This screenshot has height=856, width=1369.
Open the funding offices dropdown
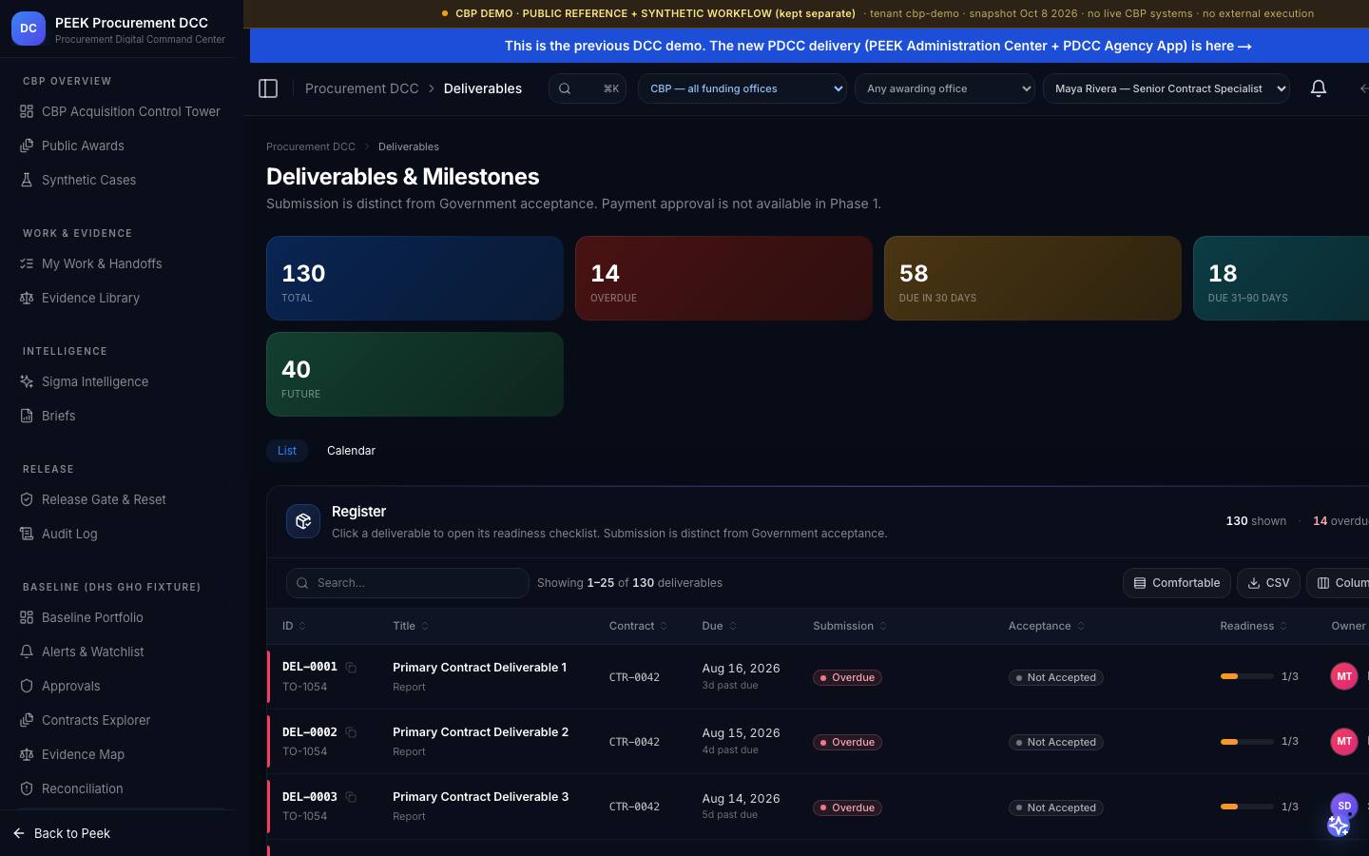tap(742, 88)
